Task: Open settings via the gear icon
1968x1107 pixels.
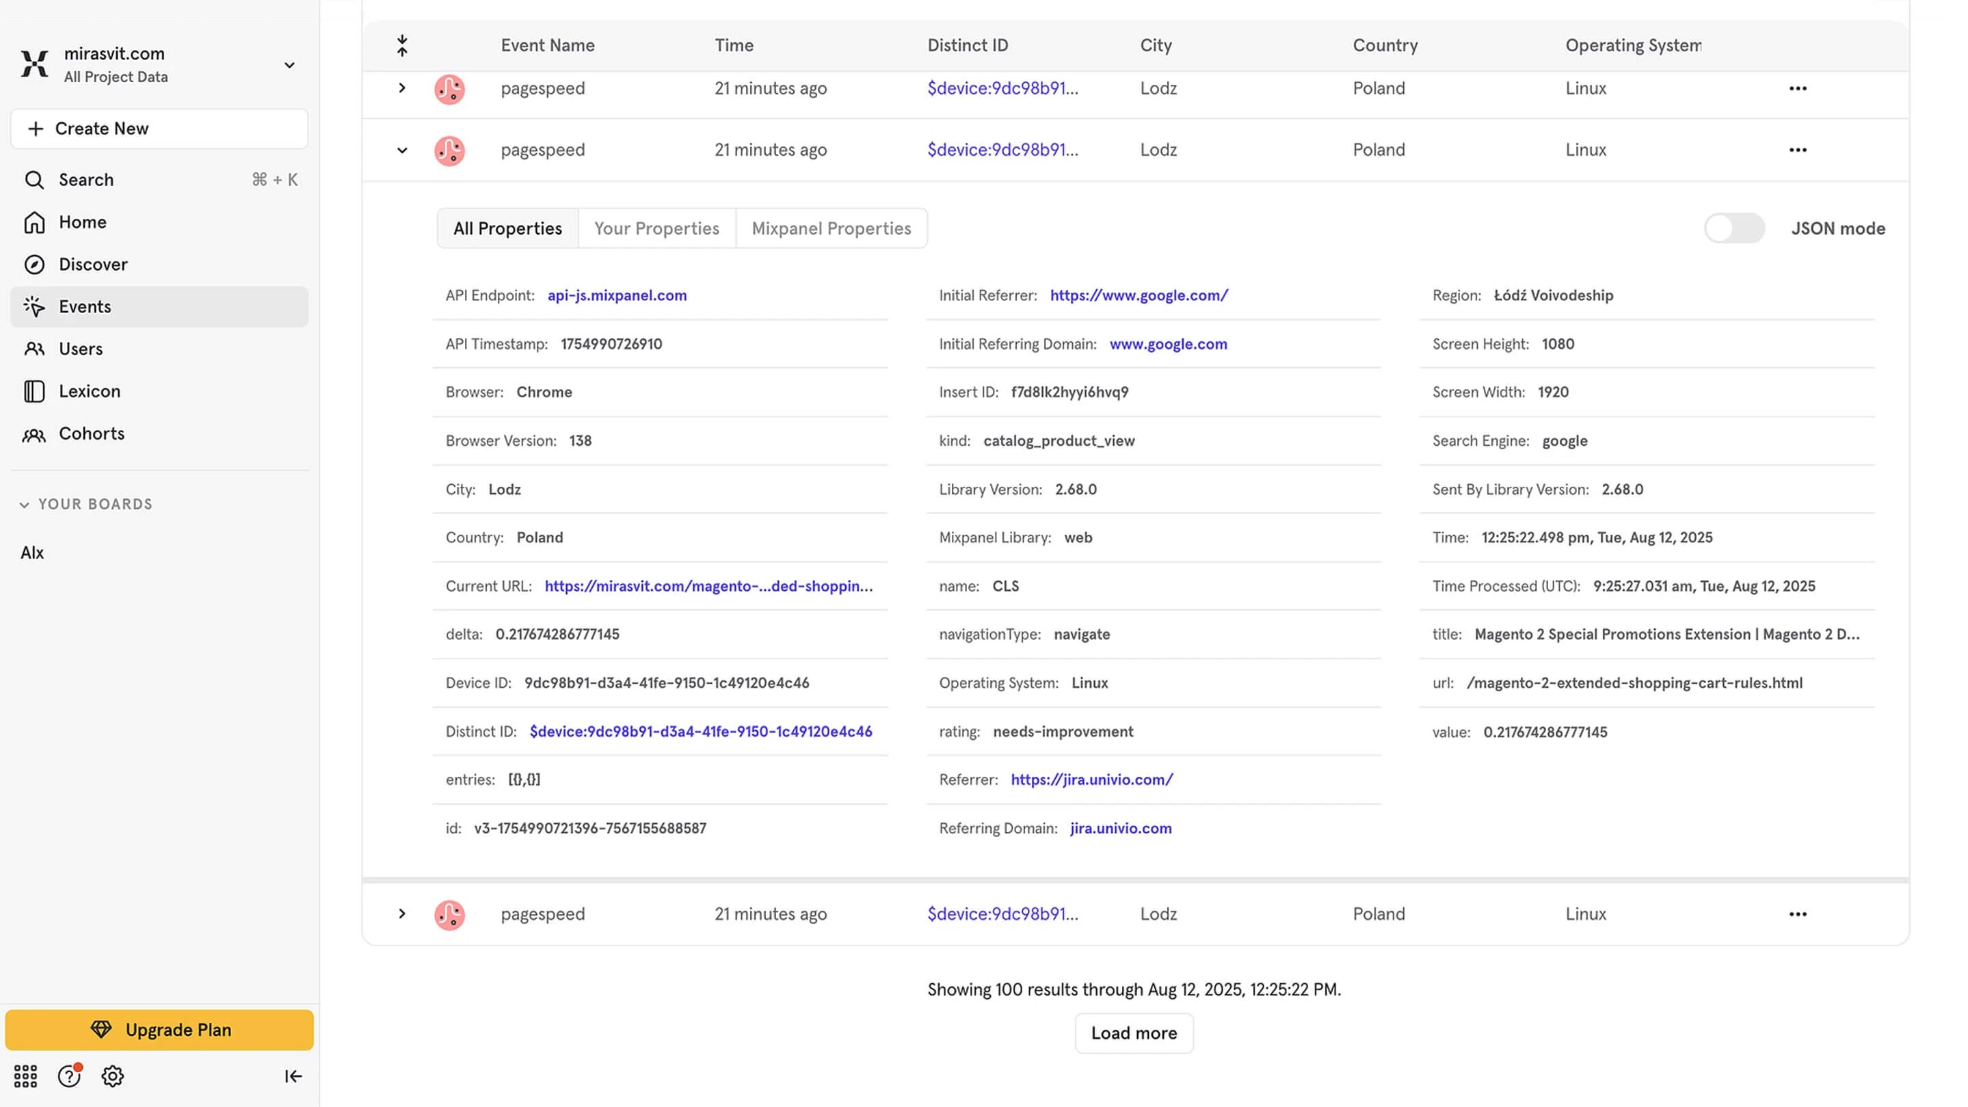Action: click(x=111, y=1076)
